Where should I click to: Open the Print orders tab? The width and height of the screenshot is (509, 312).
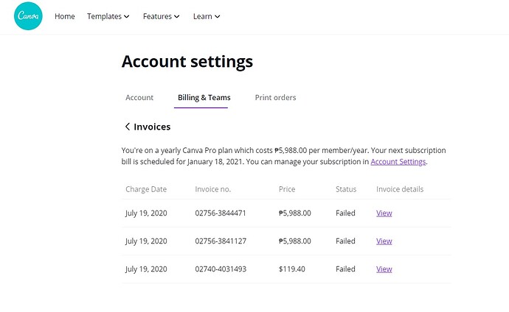275,97
